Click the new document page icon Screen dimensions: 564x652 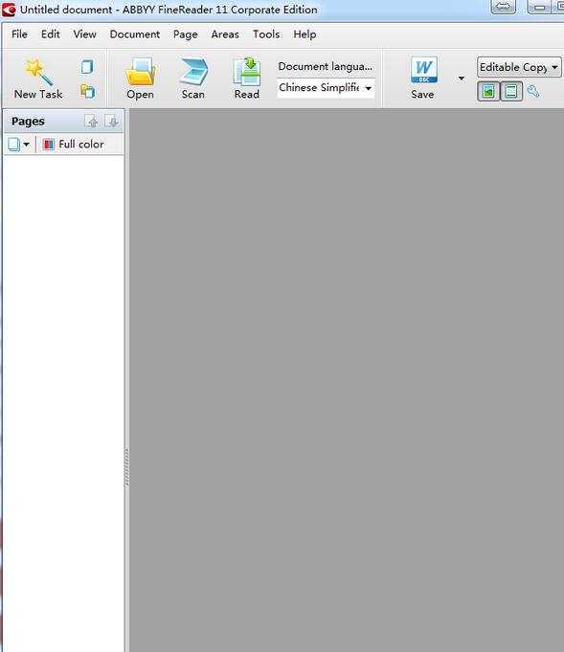point(87,66)
